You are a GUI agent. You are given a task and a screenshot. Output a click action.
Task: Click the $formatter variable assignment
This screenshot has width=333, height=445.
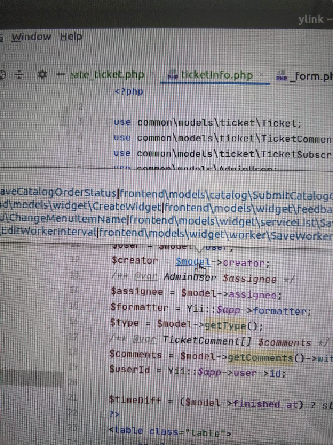(140, 308)
